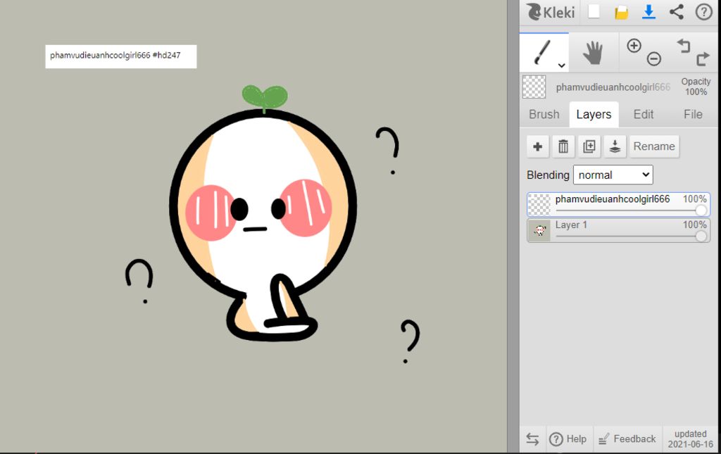
Task: Add a new layer
Action: coord(537,146)
